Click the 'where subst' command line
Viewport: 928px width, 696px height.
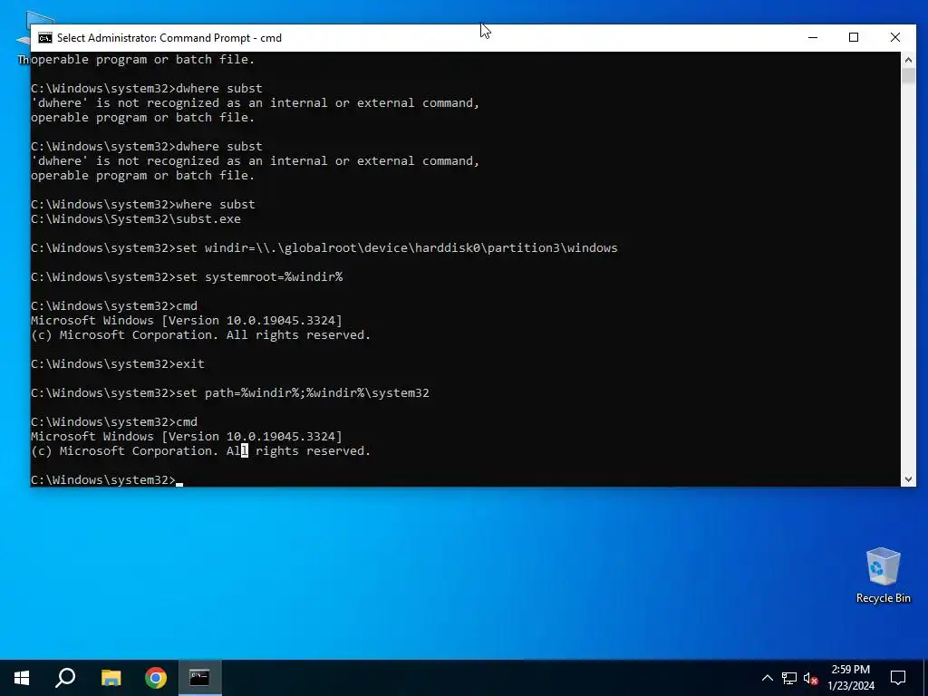point(142,204)
